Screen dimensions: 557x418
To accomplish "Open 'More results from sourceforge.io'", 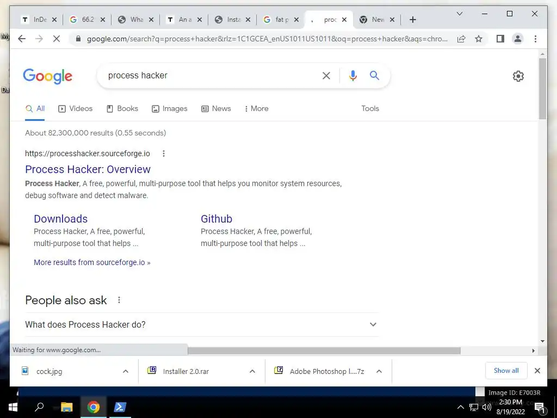I will pyautogui.click(x=92, y=262).
